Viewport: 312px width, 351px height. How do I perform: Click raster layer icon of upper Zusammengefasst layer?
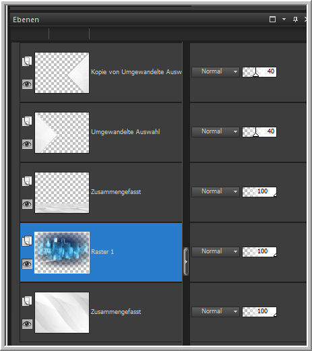pos(27,181)
